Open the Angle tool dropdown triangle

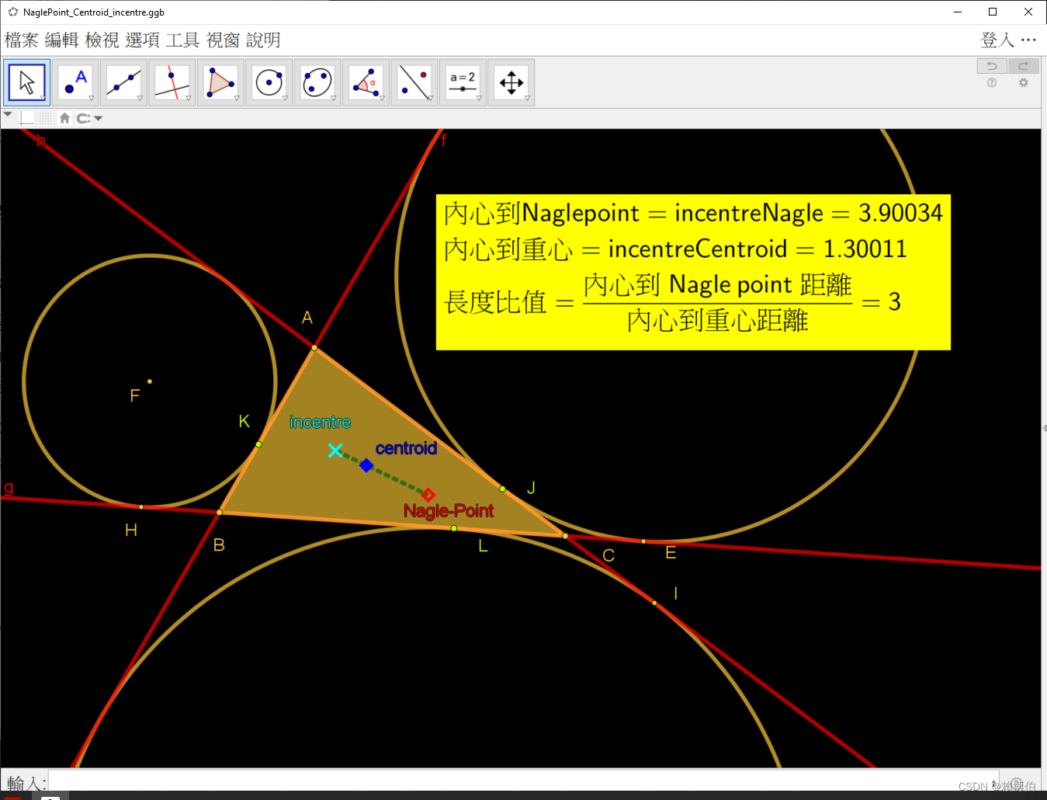coord(381,99)
